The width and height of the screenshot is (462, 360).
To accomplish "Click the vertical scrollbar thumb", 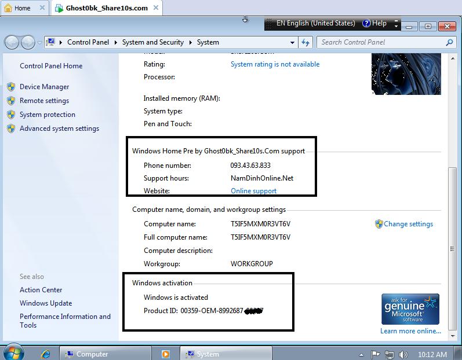I will click(453, 249).
